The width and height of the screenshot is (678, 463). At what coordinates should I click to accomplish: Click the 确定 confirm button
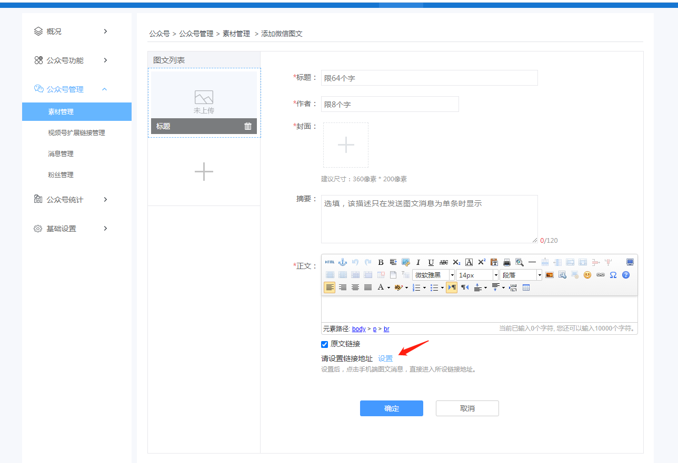tap(392, 408)
